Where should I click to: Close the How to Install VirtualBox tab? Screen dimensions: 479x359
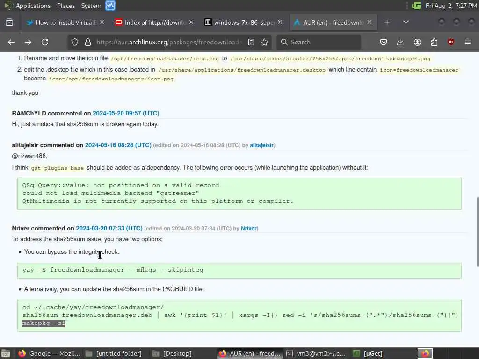[x=102, y=22]
